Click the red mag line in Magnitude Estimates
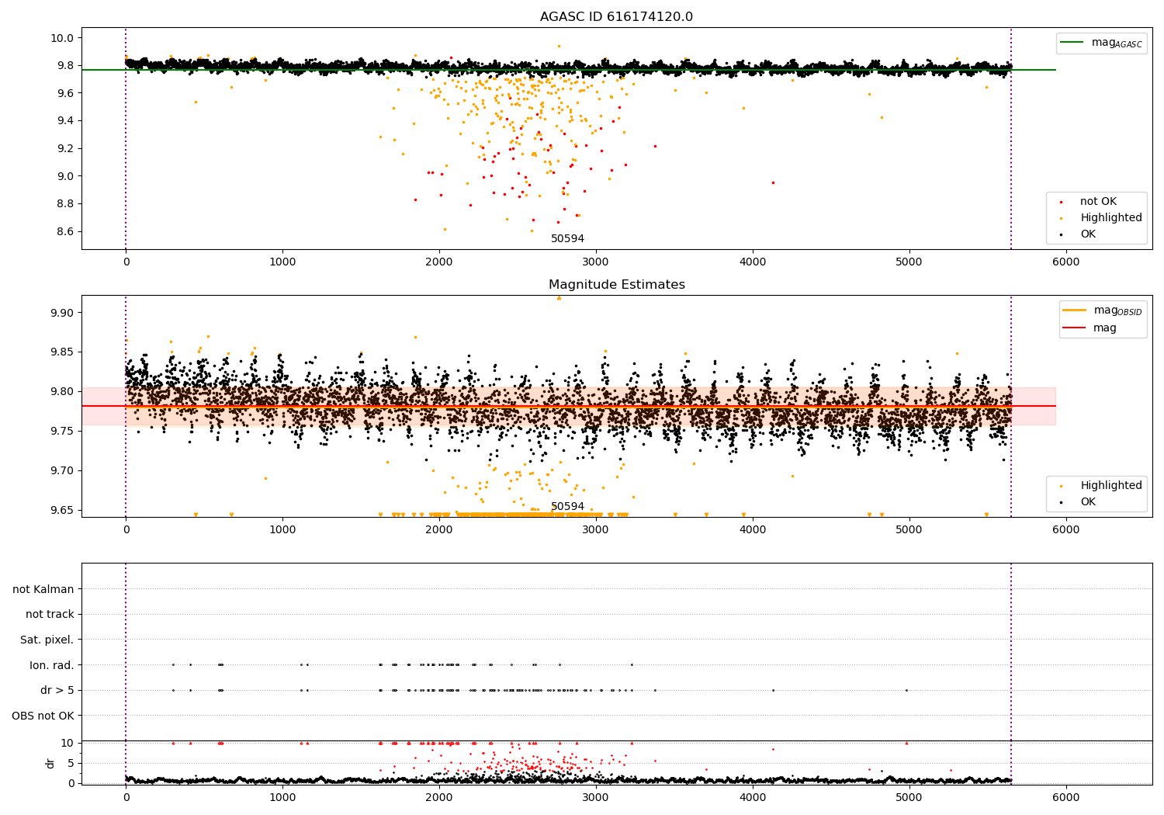The image size is (1164, 815). point(568,406)
